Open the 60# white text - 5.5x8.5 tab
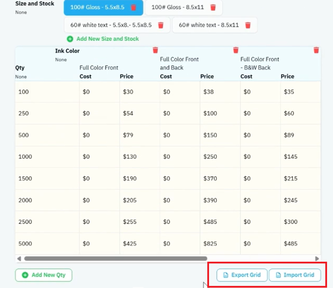This screenshot has width=333, height=288. pos(111,25)
